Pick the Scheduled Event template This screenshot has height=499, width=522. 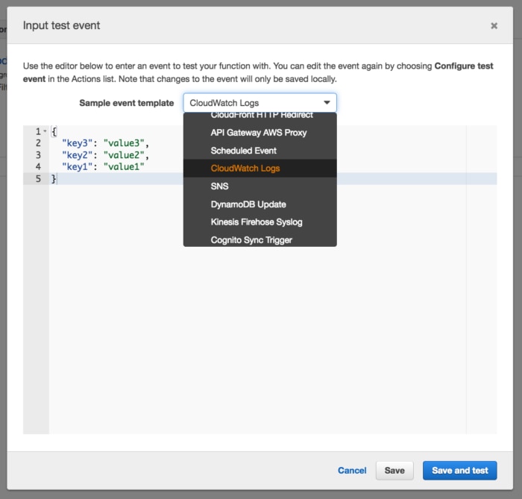[243, 151]
